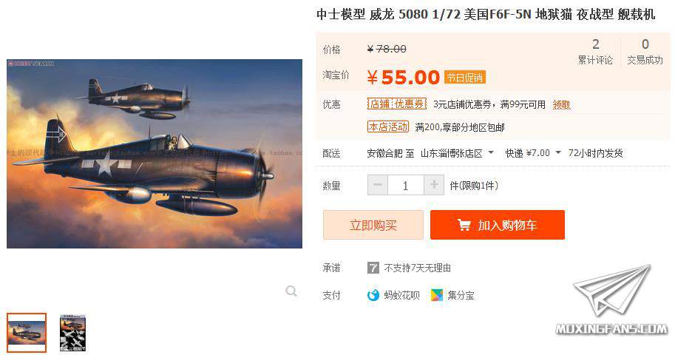Expand the 快递 ¥7.00 shipping dropdown
The width and height of the screenshot is (675, 355).
(x=533, y=153)
